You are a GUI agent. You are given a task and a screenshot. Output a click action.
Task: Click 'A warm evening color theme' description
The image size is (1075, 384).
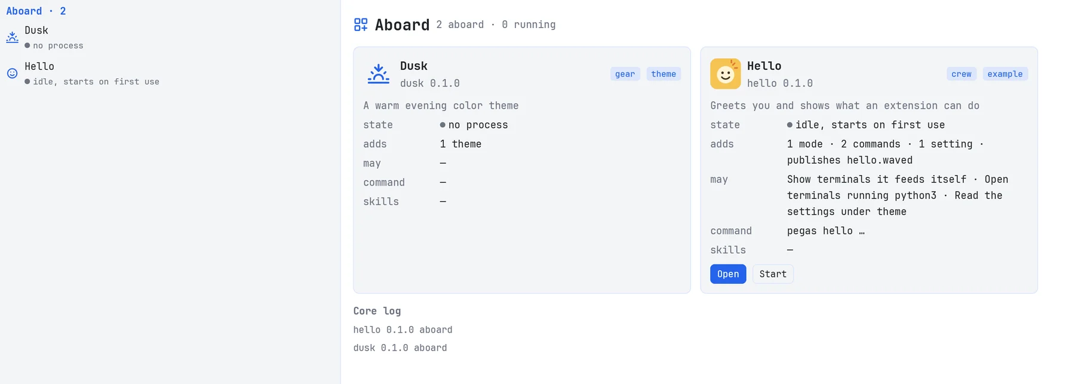[441, 106]
